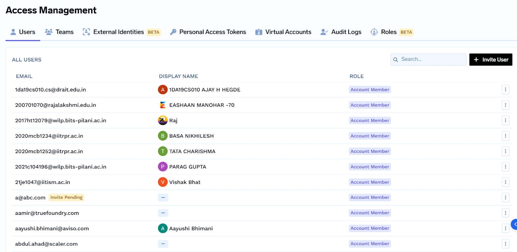
Task: Open actions menu for Raj's row
Action: point(505,121)
